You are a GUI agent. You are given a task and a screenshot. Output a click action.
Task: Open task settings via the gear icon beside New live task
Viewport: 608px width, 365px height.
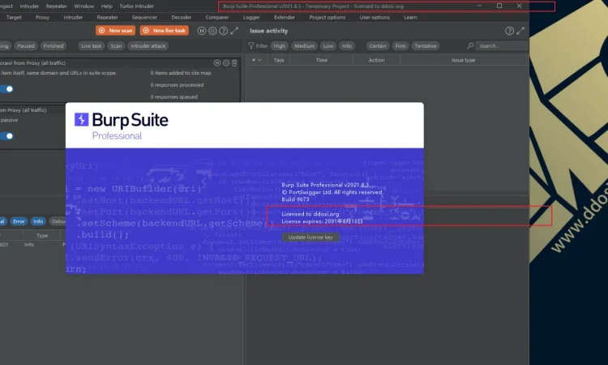212,31
